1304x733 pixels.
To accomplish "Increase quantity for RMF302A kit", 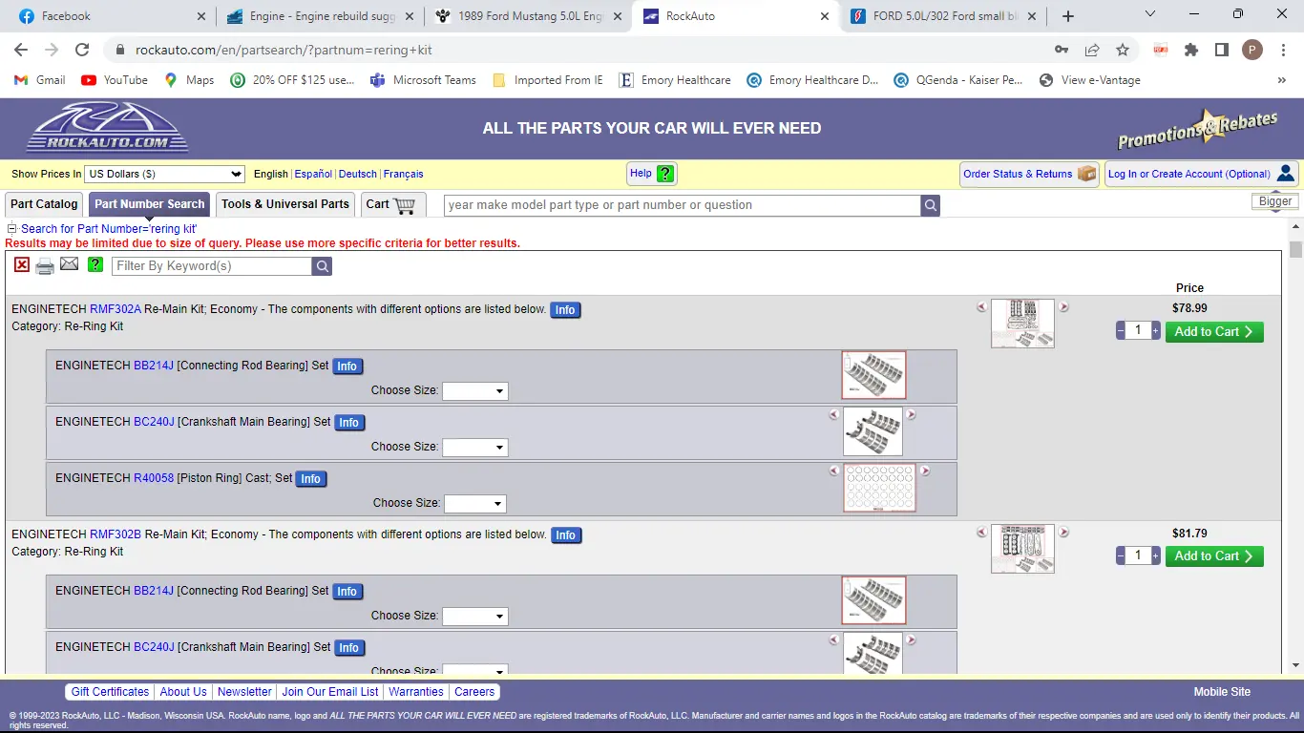I will [x=1156, y=331].
